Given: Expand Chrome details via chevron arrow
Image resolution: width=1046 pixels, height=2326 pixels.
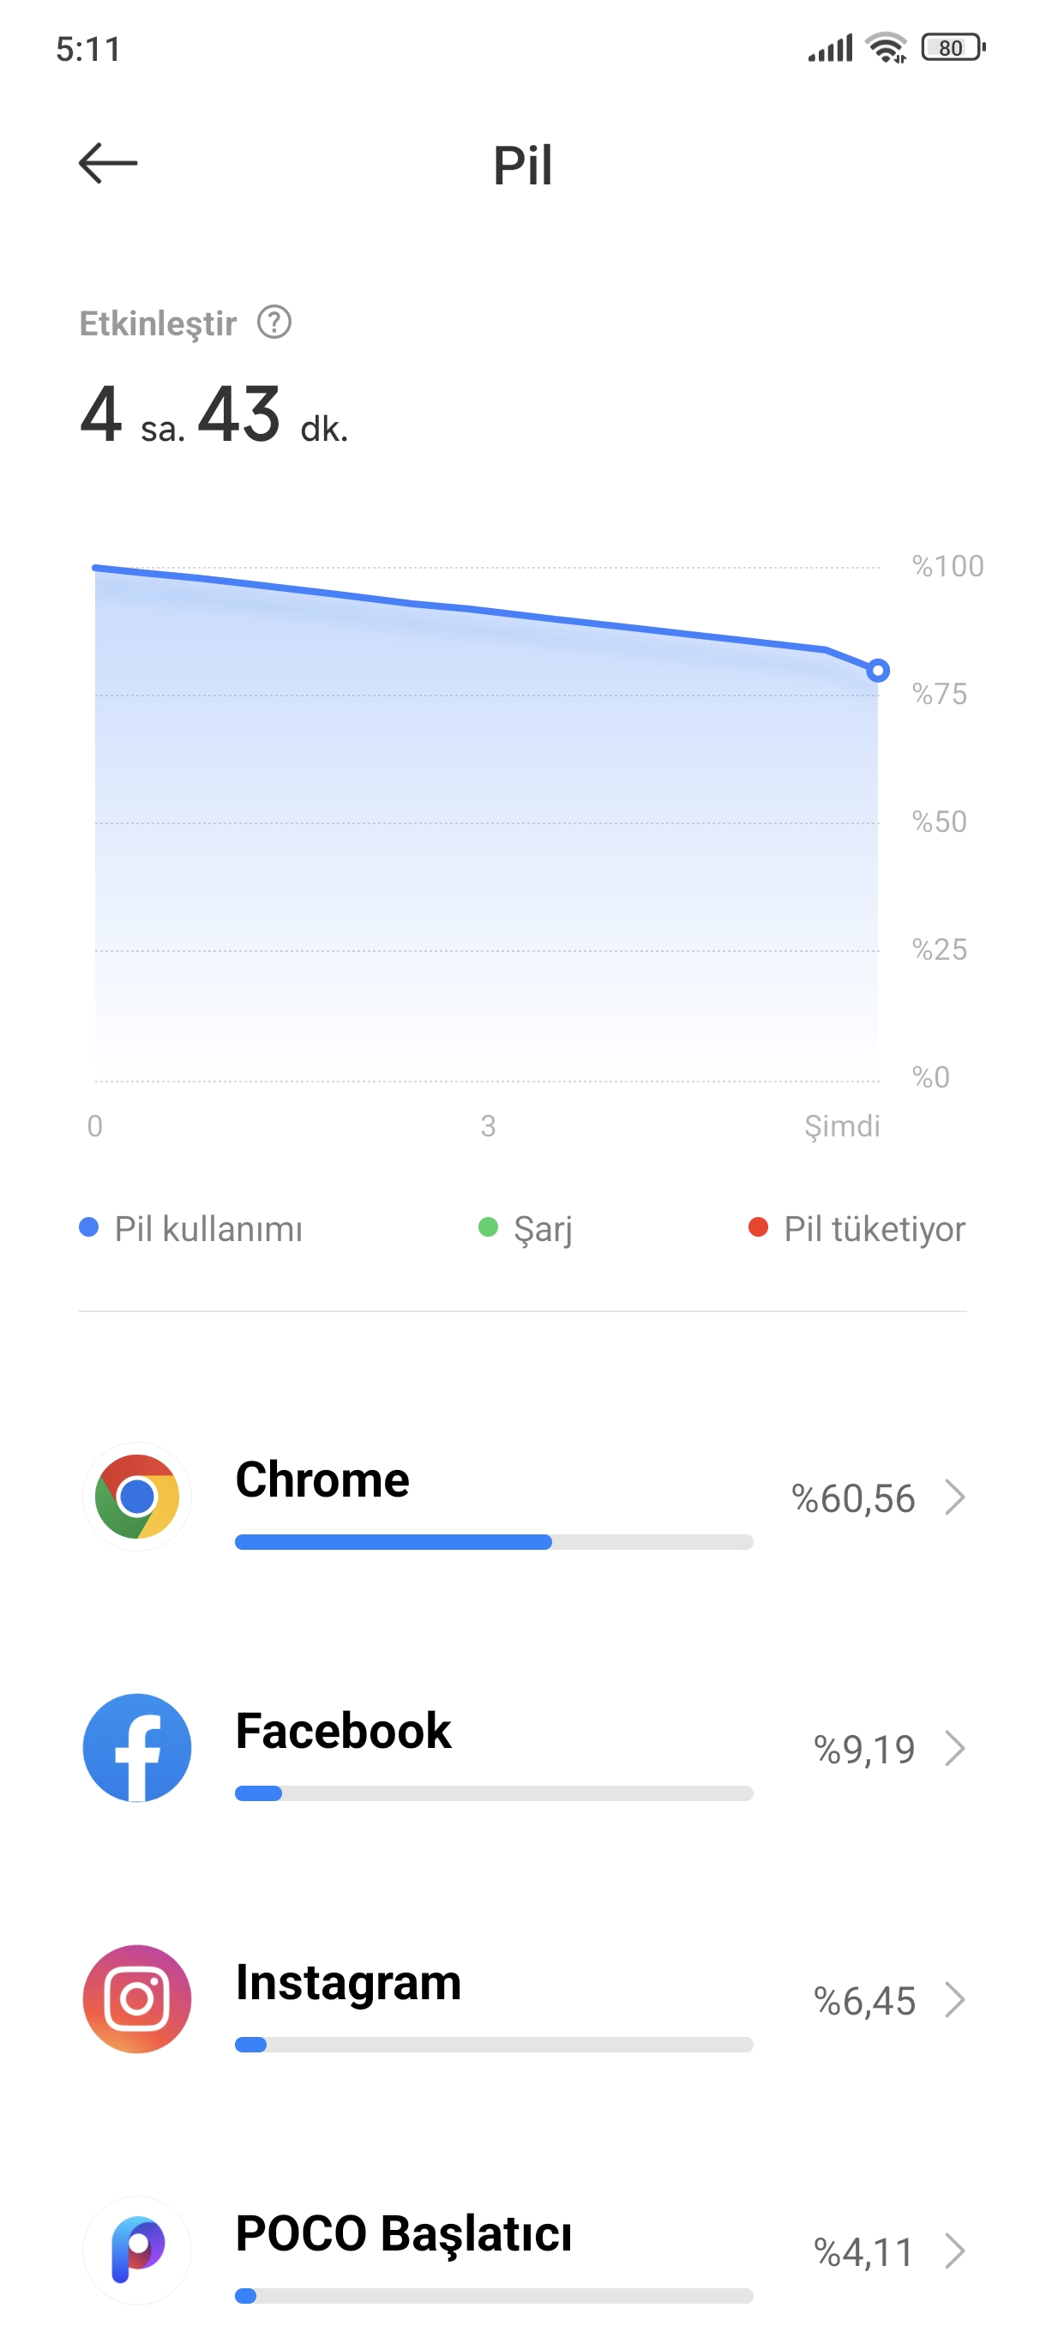Looking at the screenshot, I should point(955,1497).
